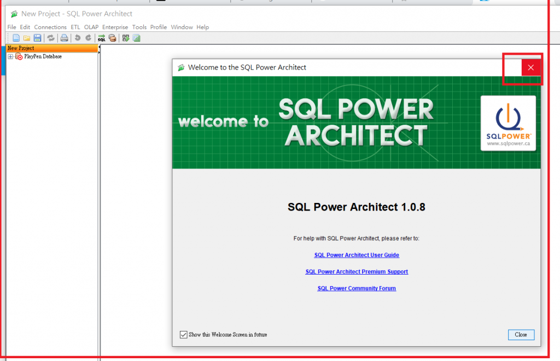Click the Compare Data Models database icon
560x361 pixels.
coord(113,38)
